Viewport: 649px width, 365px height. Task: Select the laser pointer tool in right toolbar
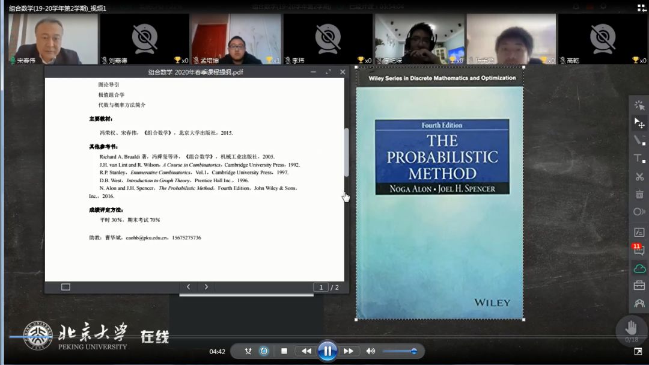pyautogui.click(x=639, y=105)
